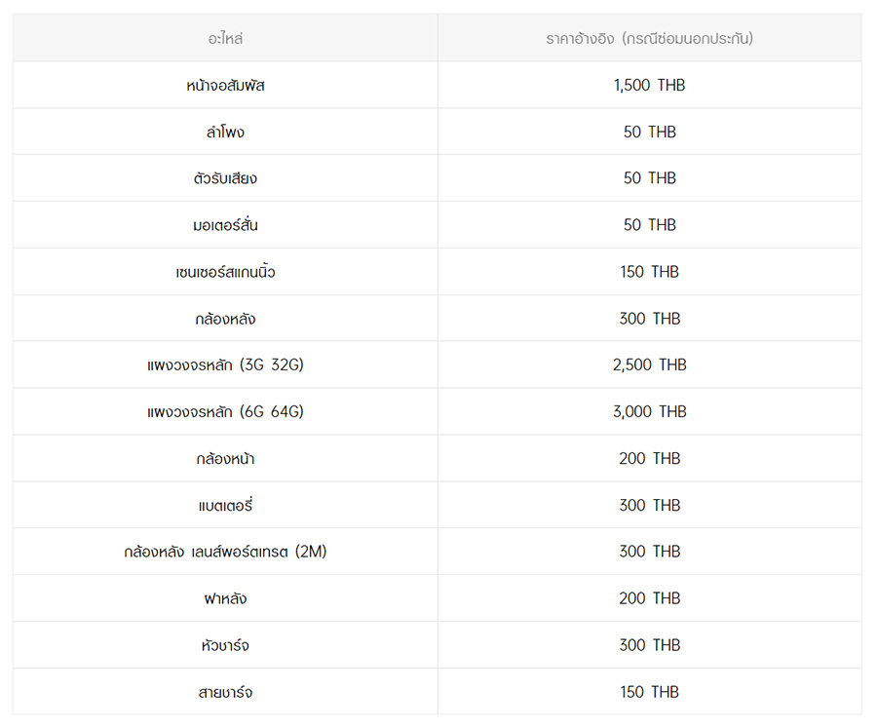This screenshot has height=728, width=877.
Task: Click the ราคาอ้างอิง column header
Action: (x=649, y=38)
